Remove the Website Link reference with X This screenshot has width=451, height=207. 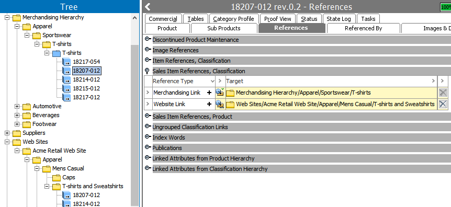point(443,104)
